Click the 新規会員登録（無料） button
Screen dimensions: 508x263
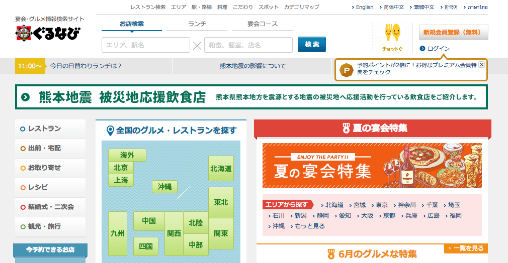(x=453, y=32)
